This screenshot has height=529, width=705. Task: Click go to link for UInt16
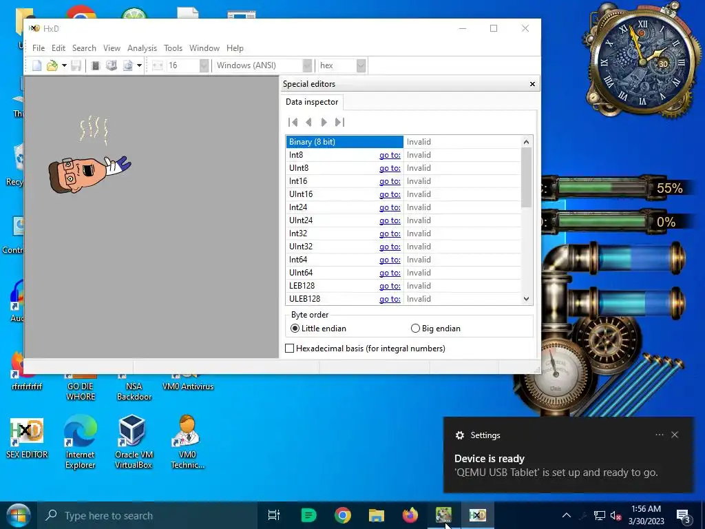tap(390, 194)
